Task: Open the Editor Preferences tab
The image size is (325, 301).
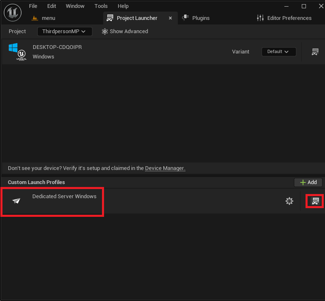Action: (x=284, y=18)
